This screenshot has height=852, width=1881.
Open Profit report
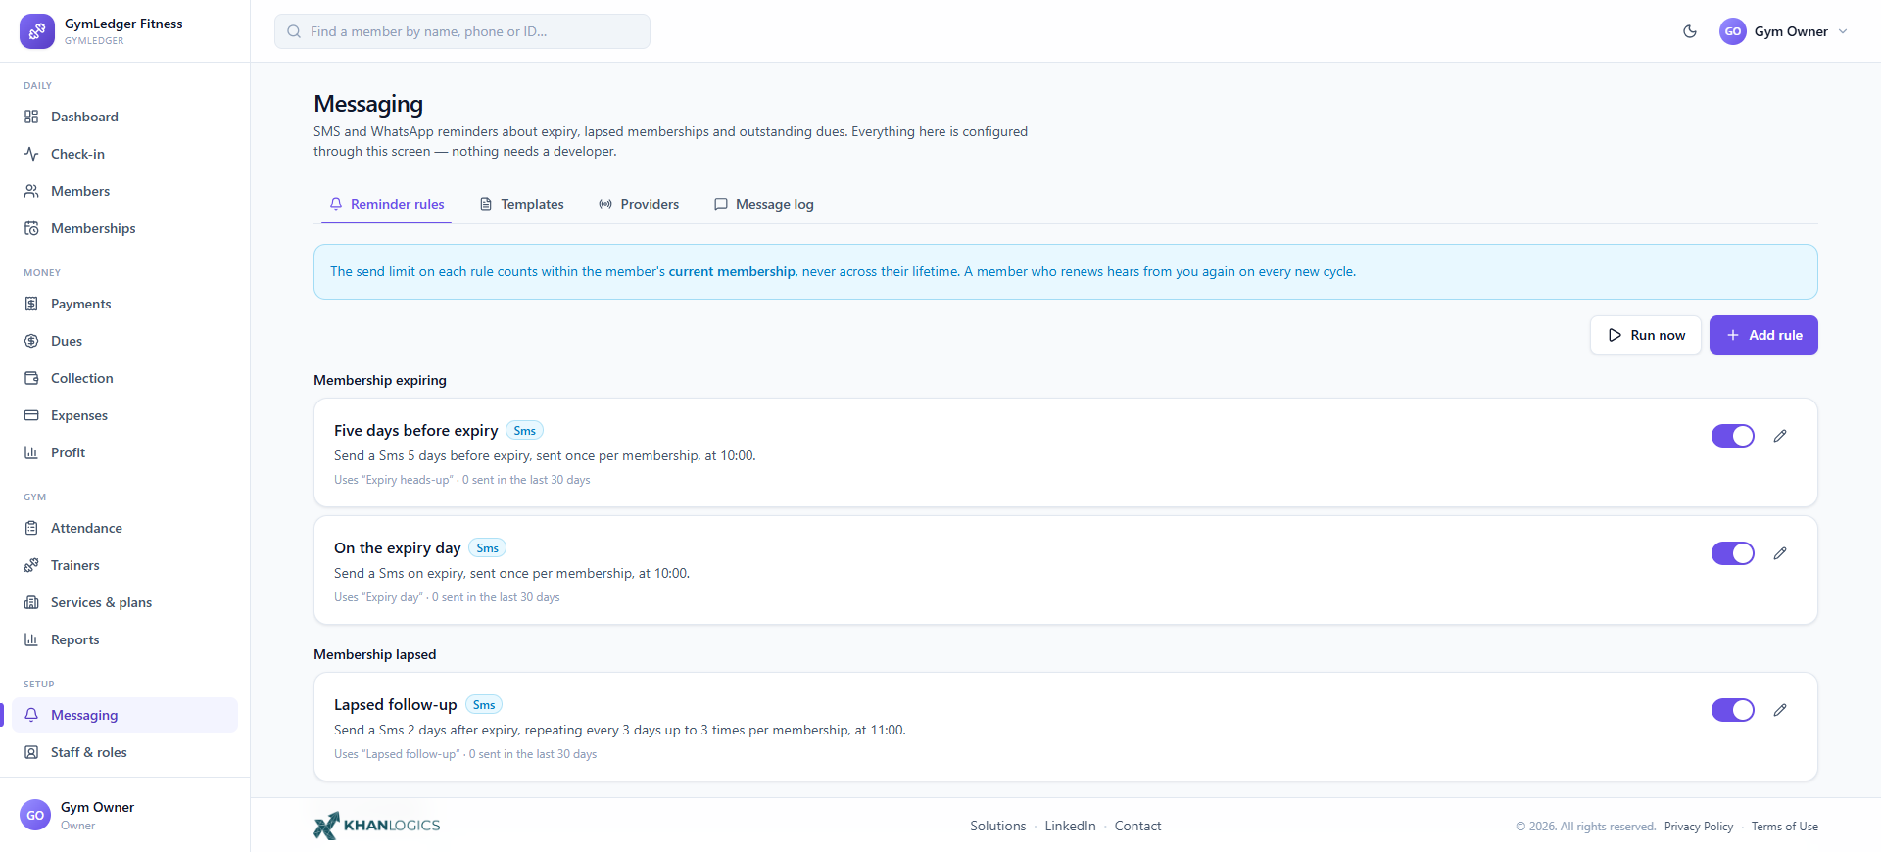click(125, 452)
